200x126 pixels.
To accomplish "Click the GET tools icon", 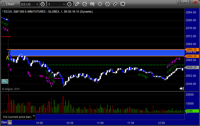I will (x=92, y=4).
